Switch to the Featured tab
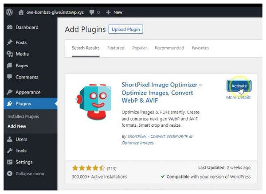 tap(116, 48)
